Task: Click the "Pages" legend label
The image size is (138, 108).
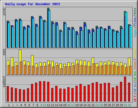Action: 135,33
